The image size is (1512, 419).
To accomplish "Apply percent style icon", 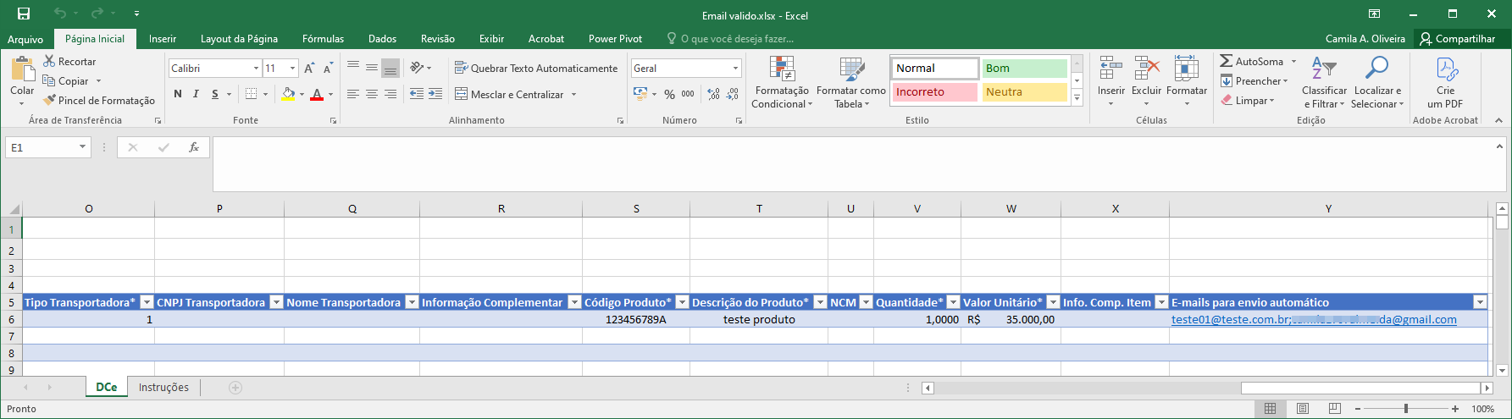I will click(670, 94).
